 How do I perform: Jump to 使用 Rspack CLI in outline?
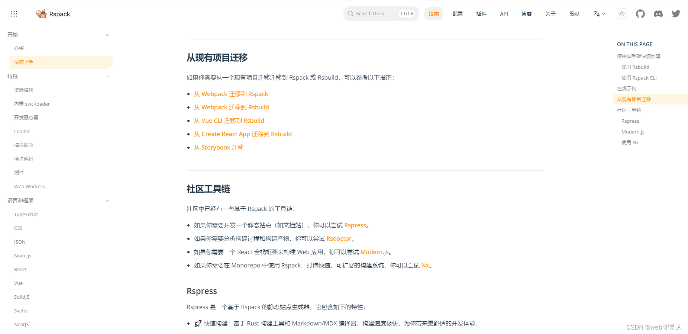click(x=639, y=78)
